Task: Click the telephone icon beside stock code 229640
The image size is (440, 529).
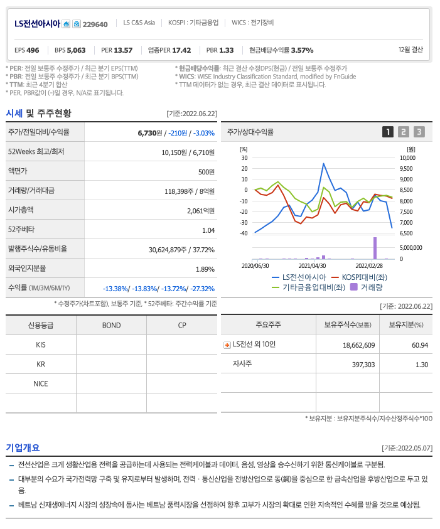Action: coord(77,24)
